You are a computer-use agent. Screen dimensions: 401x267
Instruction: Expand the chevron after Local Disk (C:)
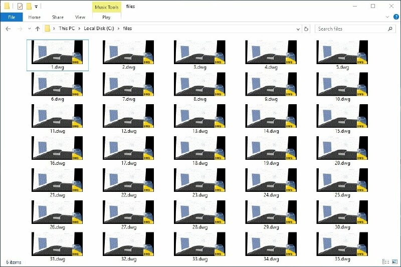coord(119,29)
